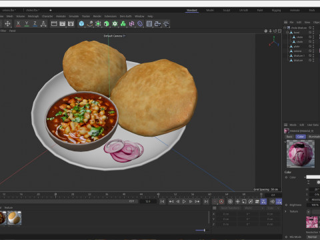Open the chole1.fbx document tab
Image resolution: width=320 pixels, height=240 pixels.
click(x=33, y=10)
